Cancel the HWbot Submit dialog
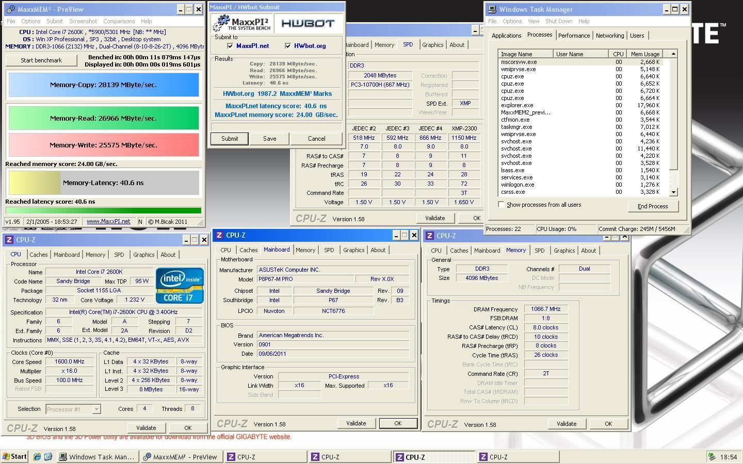Screen dimensions: 743x464 (x=316, y=139)
